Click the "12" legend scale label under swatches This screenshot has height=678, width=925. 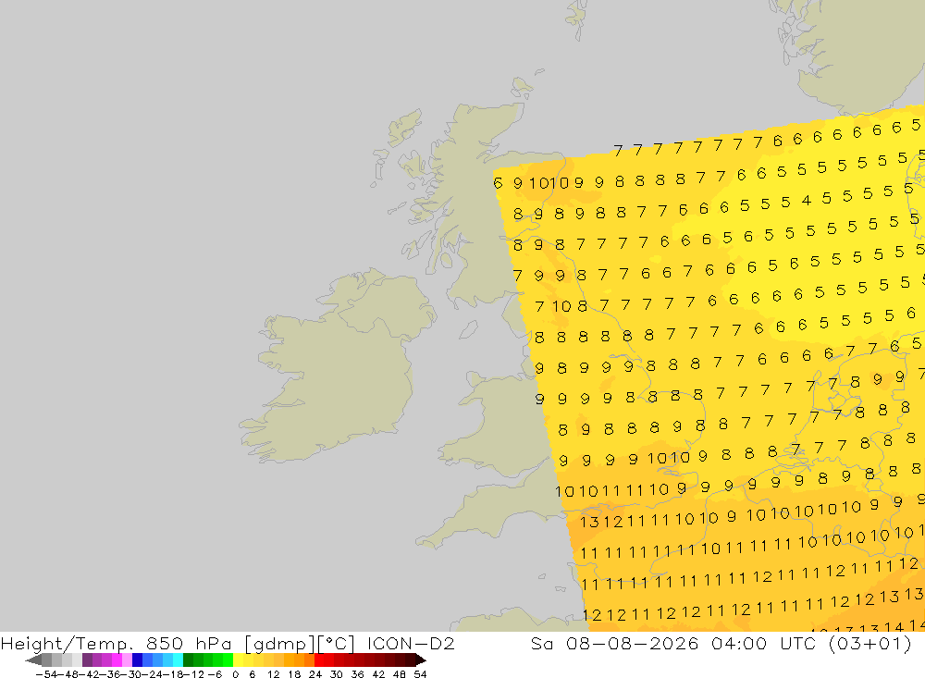coord(273,674)
